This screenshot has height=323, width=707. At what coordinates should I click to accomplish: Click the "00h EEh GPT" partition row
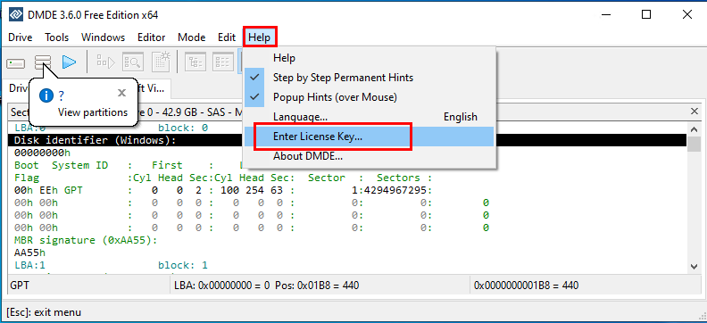click(223, 190)
